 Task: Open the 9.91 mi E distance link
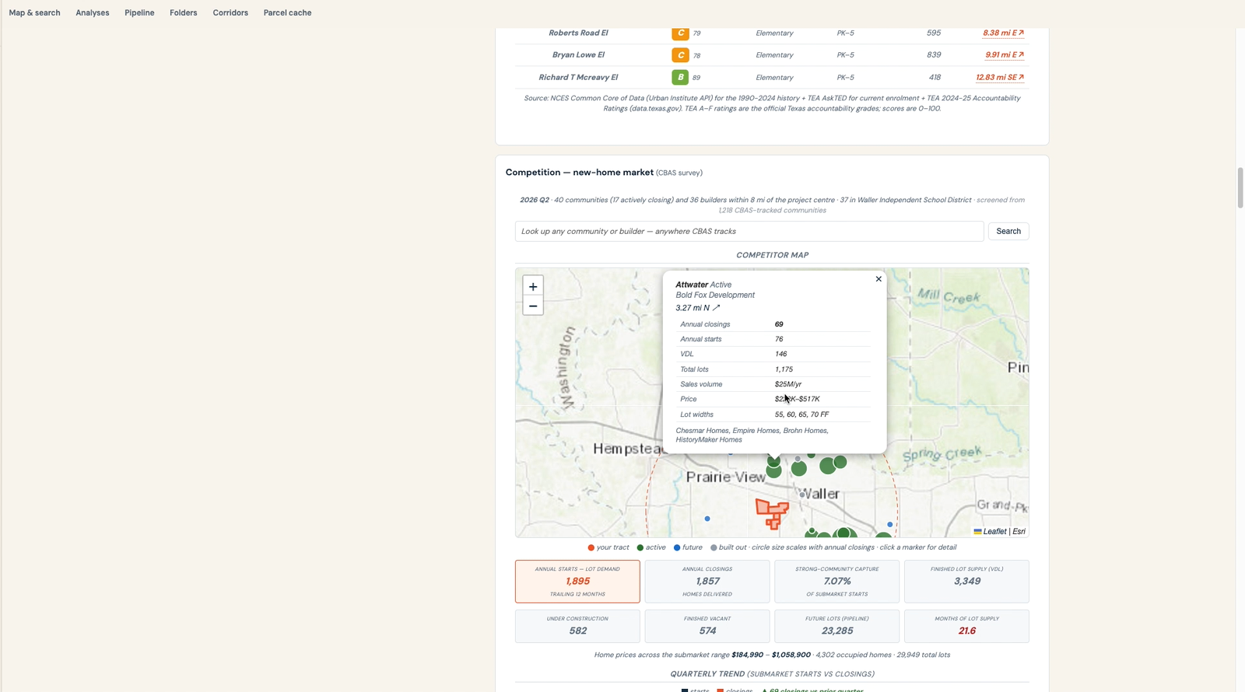(x=1004, y=55)
